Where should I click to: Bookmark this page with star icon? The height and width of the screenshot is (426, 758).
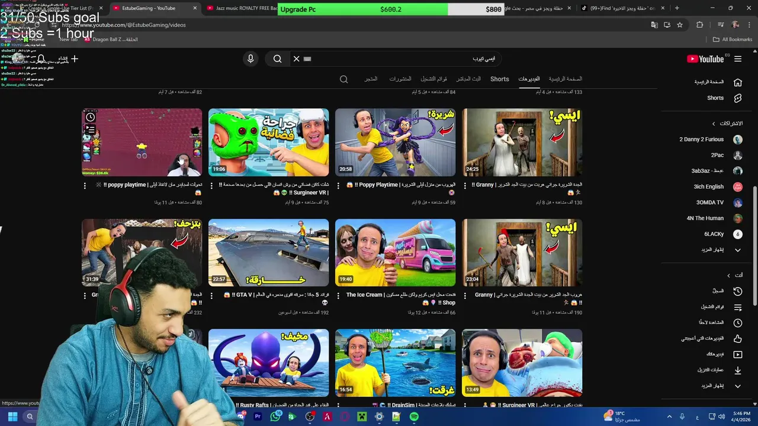pos(680,25)
